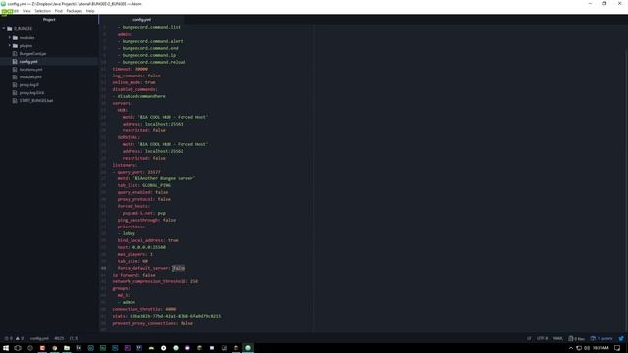Click the highlighted false on force_default_server line

179,268
